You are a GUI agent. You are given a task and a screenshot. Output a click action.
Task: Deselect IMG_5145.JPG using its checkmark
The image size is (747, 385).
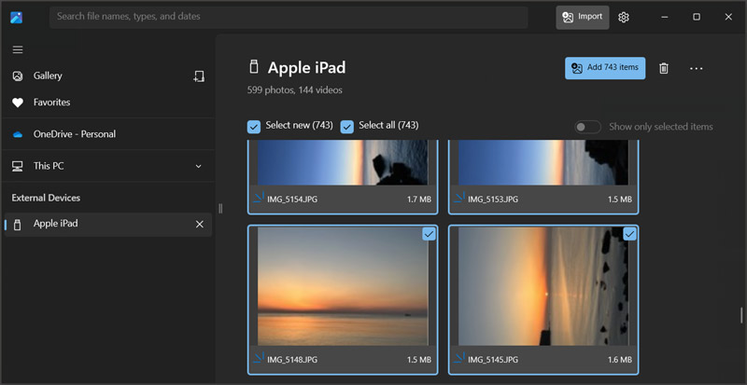[629, 234]
